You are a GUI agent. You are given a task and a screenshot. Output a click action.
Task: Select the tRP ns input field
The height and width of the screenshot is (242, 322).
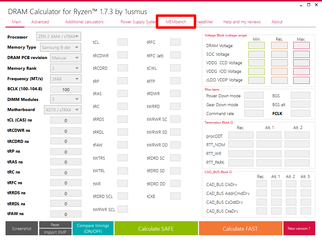[x=66, y=152]
